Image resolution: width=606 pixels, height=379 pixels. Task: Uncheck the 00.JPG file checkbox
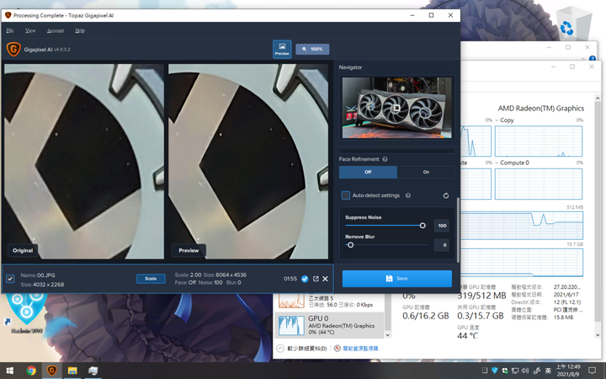(10, 279)
